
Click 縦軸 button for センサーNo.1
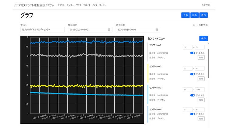click(x=201, y=57)
